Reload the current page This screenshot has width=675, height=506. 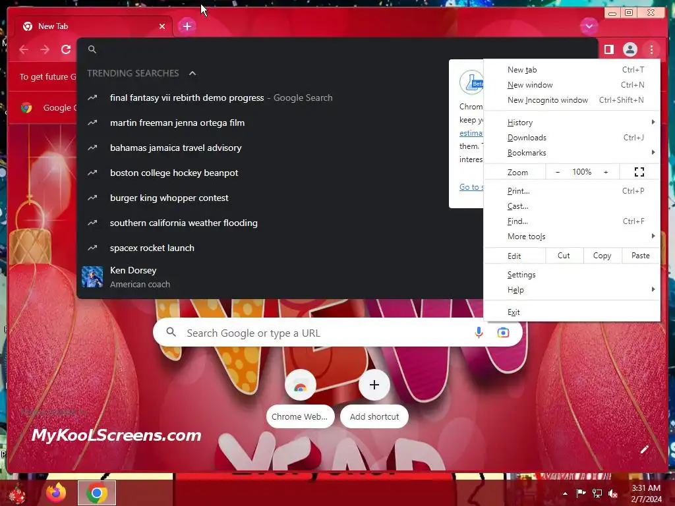click(x=66, y=49)
